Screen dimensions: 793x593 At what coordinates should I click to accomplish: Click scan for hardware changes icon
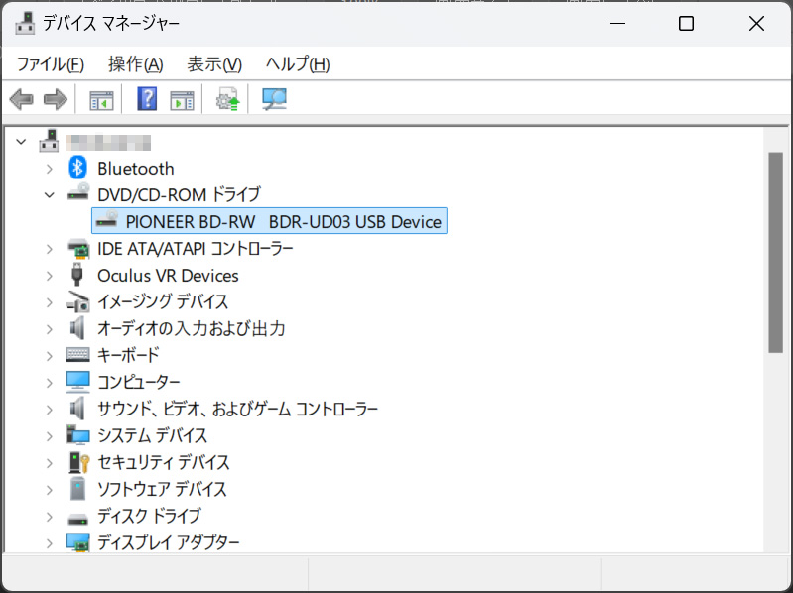pyautogui.click(x=274, y=99)
